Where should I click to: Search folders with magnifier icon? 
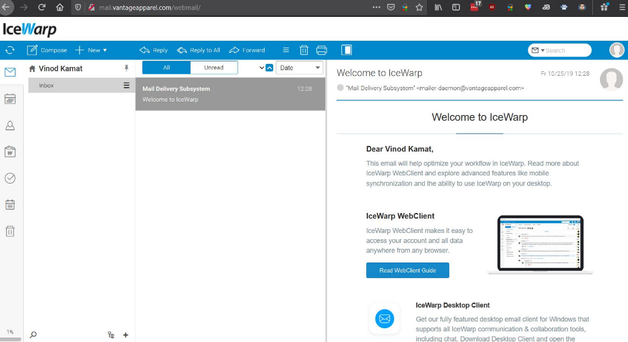pyautogui.click(x=33, y=334)
